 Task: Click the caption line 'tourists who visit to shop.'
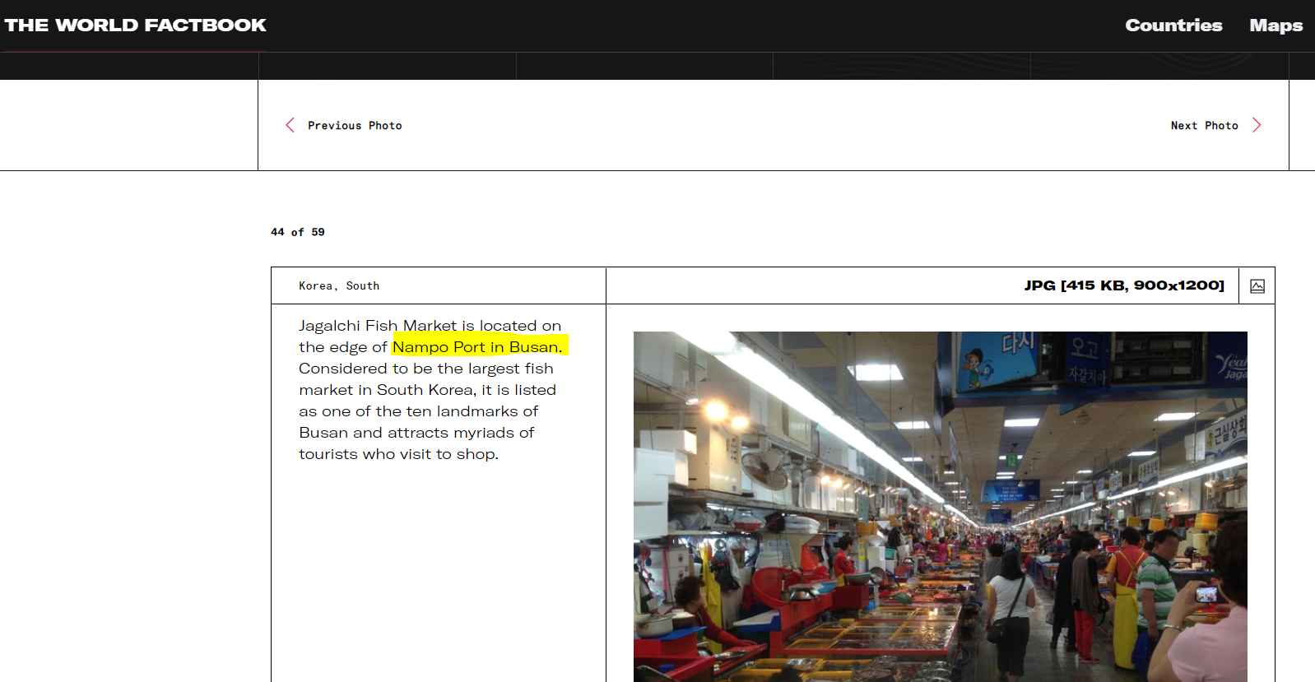[398, 454]
